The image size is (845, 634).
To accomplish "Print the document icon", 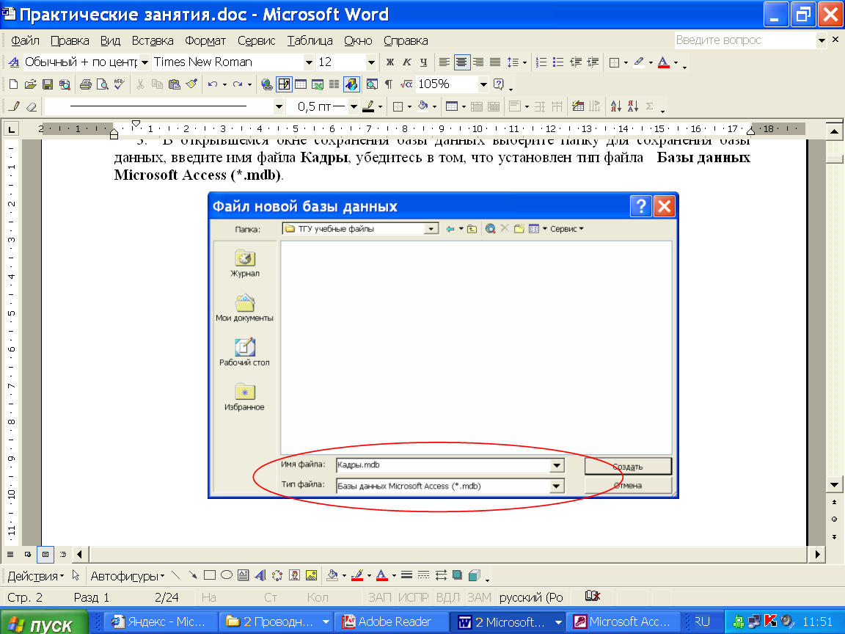I will coord(85,84).
